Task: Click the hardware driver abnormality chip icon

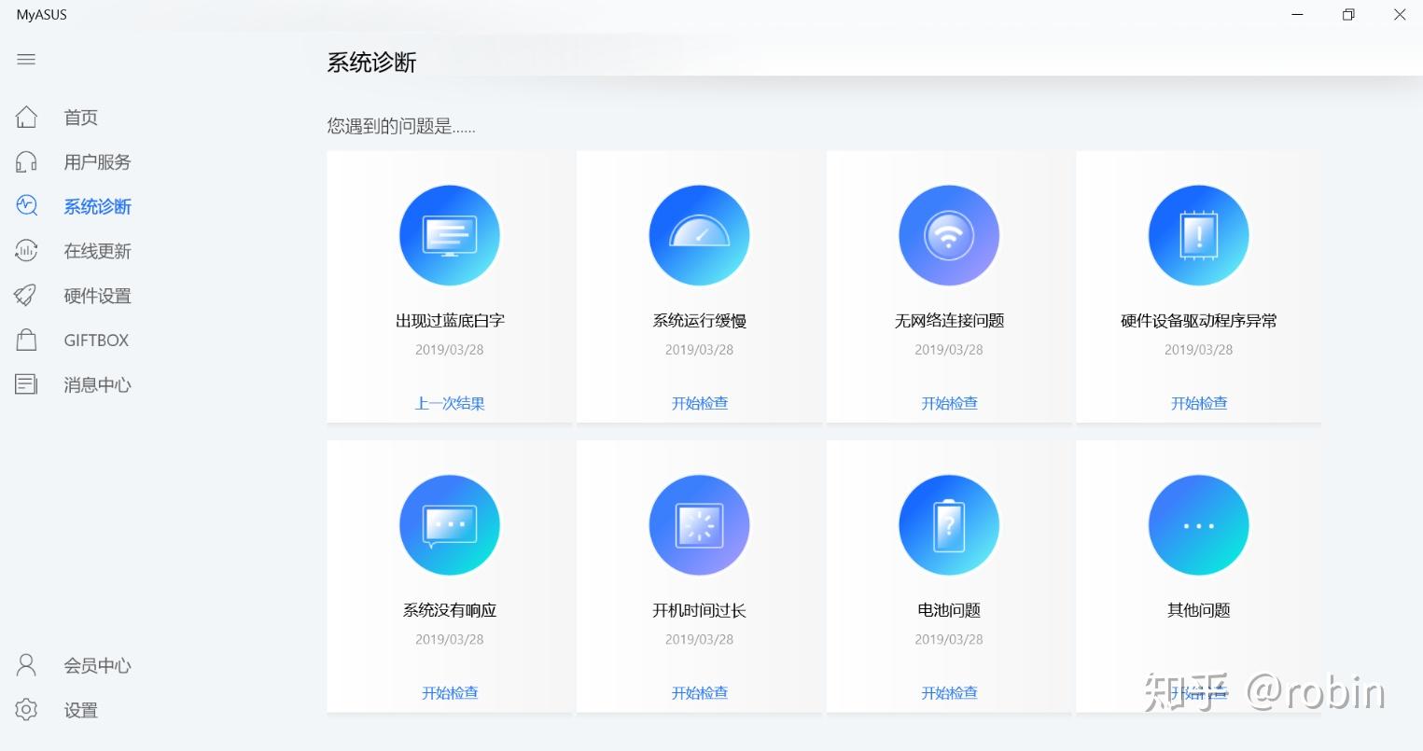Action: pyautogui.click(x=1198, y=235)
